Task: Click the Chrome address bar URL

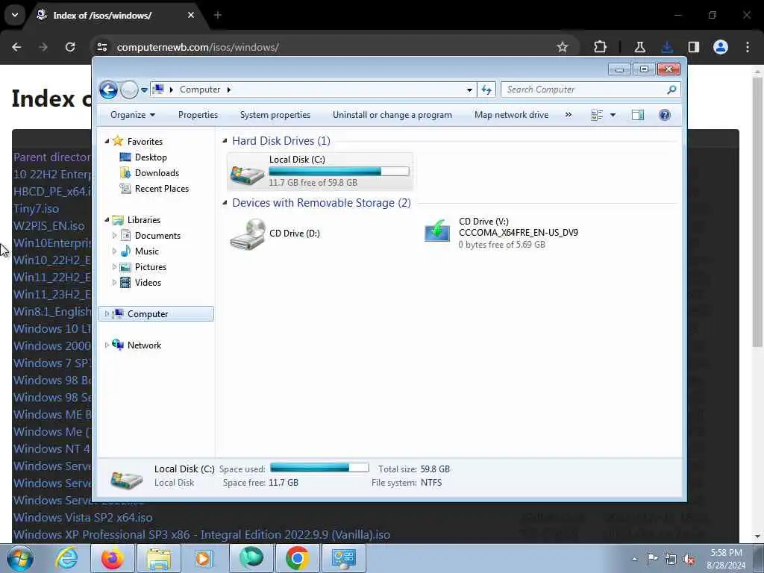Action: click(x=198, y=47)
